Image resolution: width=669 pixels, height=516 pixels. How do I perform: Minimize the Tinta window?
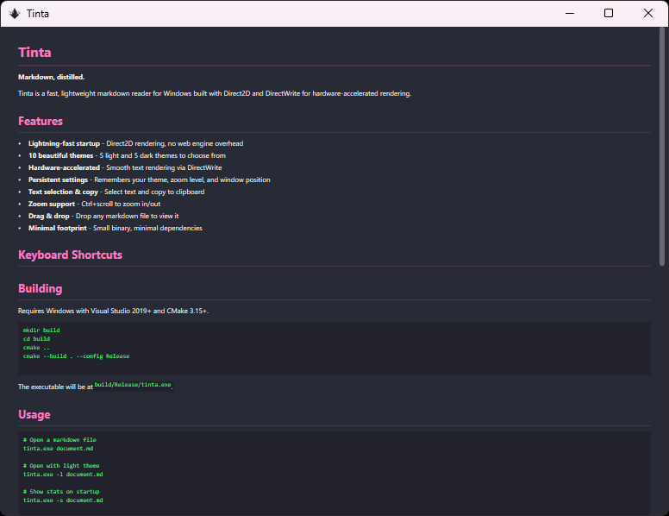[569, 13]
